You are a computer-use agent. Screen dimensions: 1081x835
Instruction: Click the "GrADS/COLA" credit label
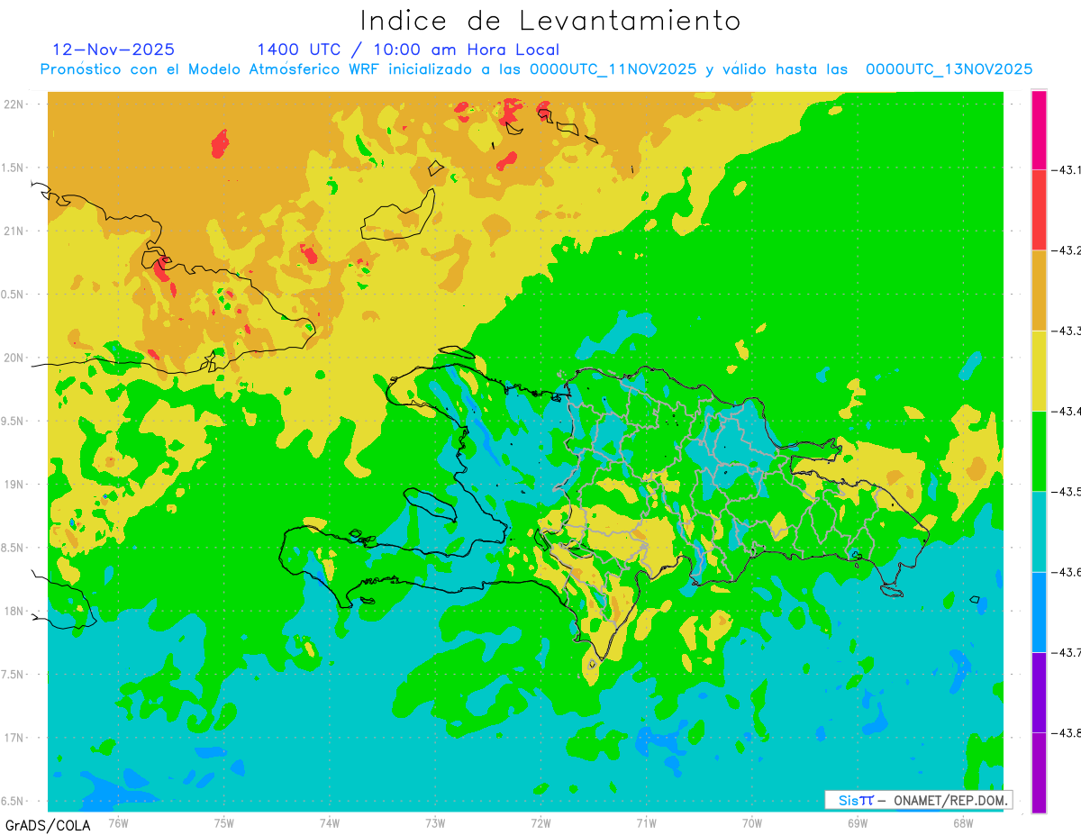tap(48, 825)
